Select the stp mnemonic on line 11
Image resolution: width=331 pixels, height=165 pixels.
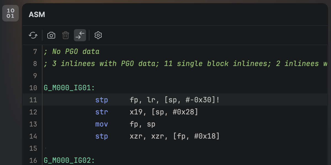(x=102, y=100)
